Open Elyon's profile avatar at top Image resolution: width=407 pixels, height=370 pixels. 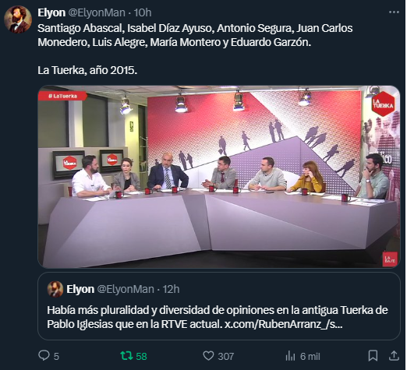pos(18,19)
